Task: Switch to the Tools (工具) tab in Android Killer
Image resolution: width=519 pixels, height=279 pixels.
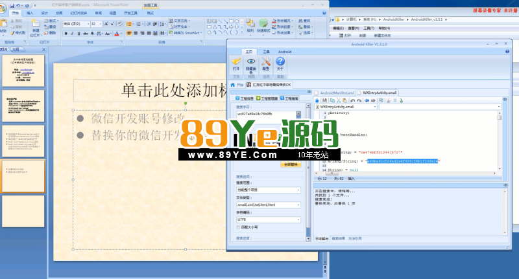Action: pyautogui.click(x=266, y=52)
